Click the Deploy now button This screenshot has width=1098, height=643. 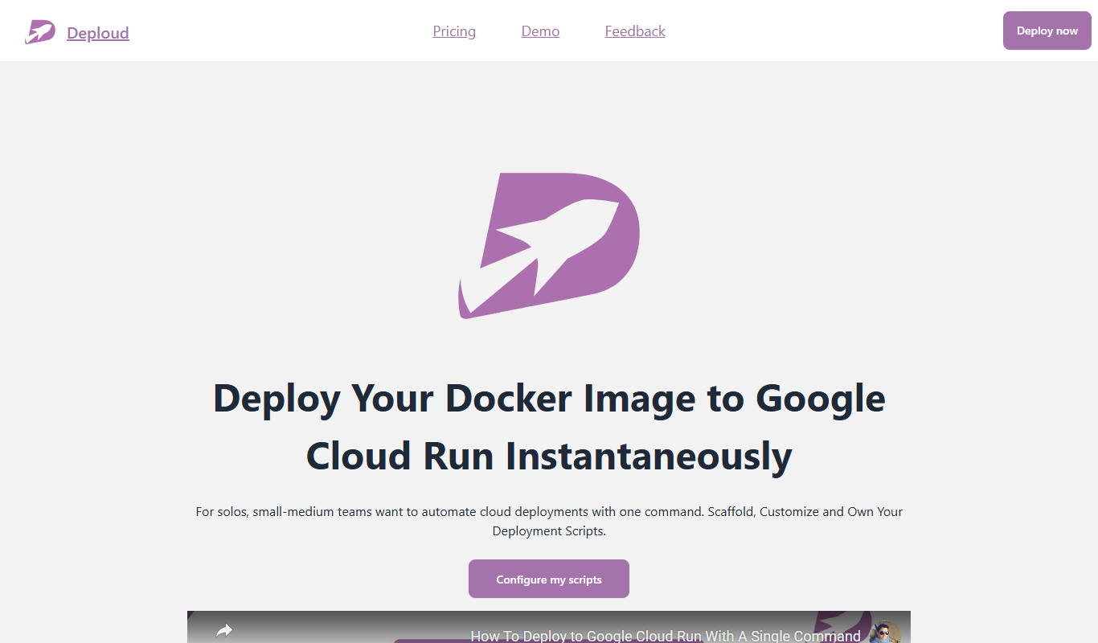(1047, 31)
